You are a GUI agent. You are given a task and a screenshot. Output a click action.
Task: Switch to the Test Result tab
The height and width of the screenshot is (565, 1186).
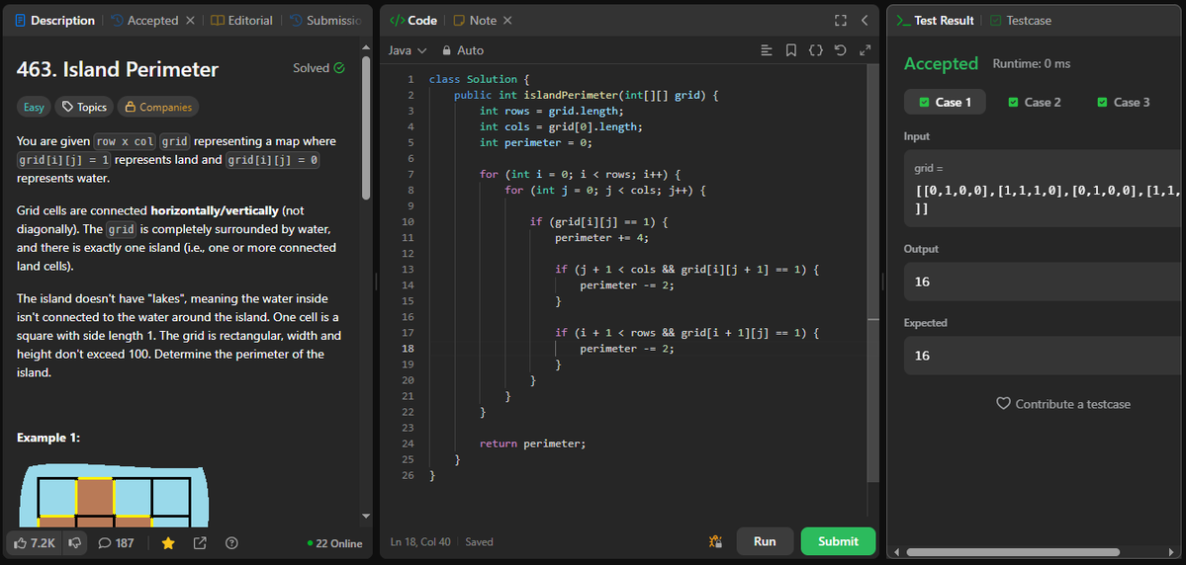pos(936,21)
